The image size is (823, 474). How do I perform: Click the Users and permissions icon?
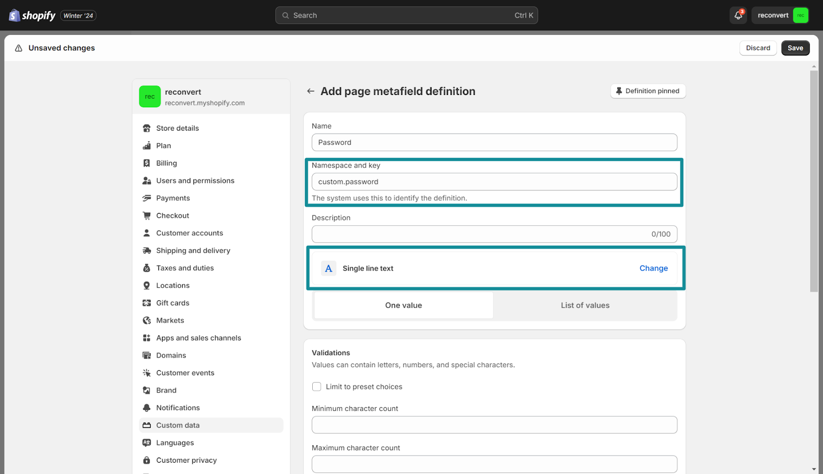click(147, 181)
